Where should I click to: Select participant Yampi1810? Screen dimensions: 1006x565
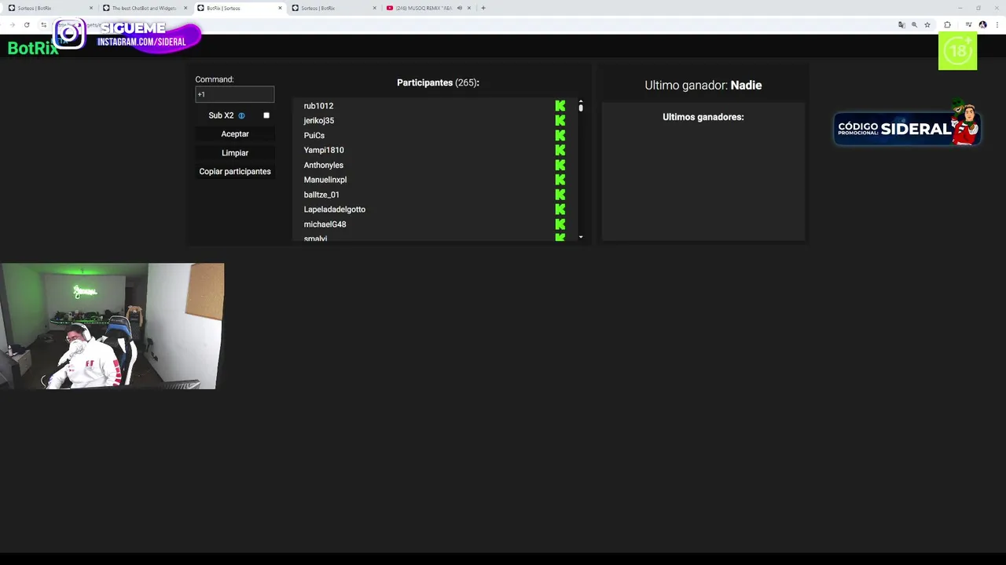(x=324, y=150)
